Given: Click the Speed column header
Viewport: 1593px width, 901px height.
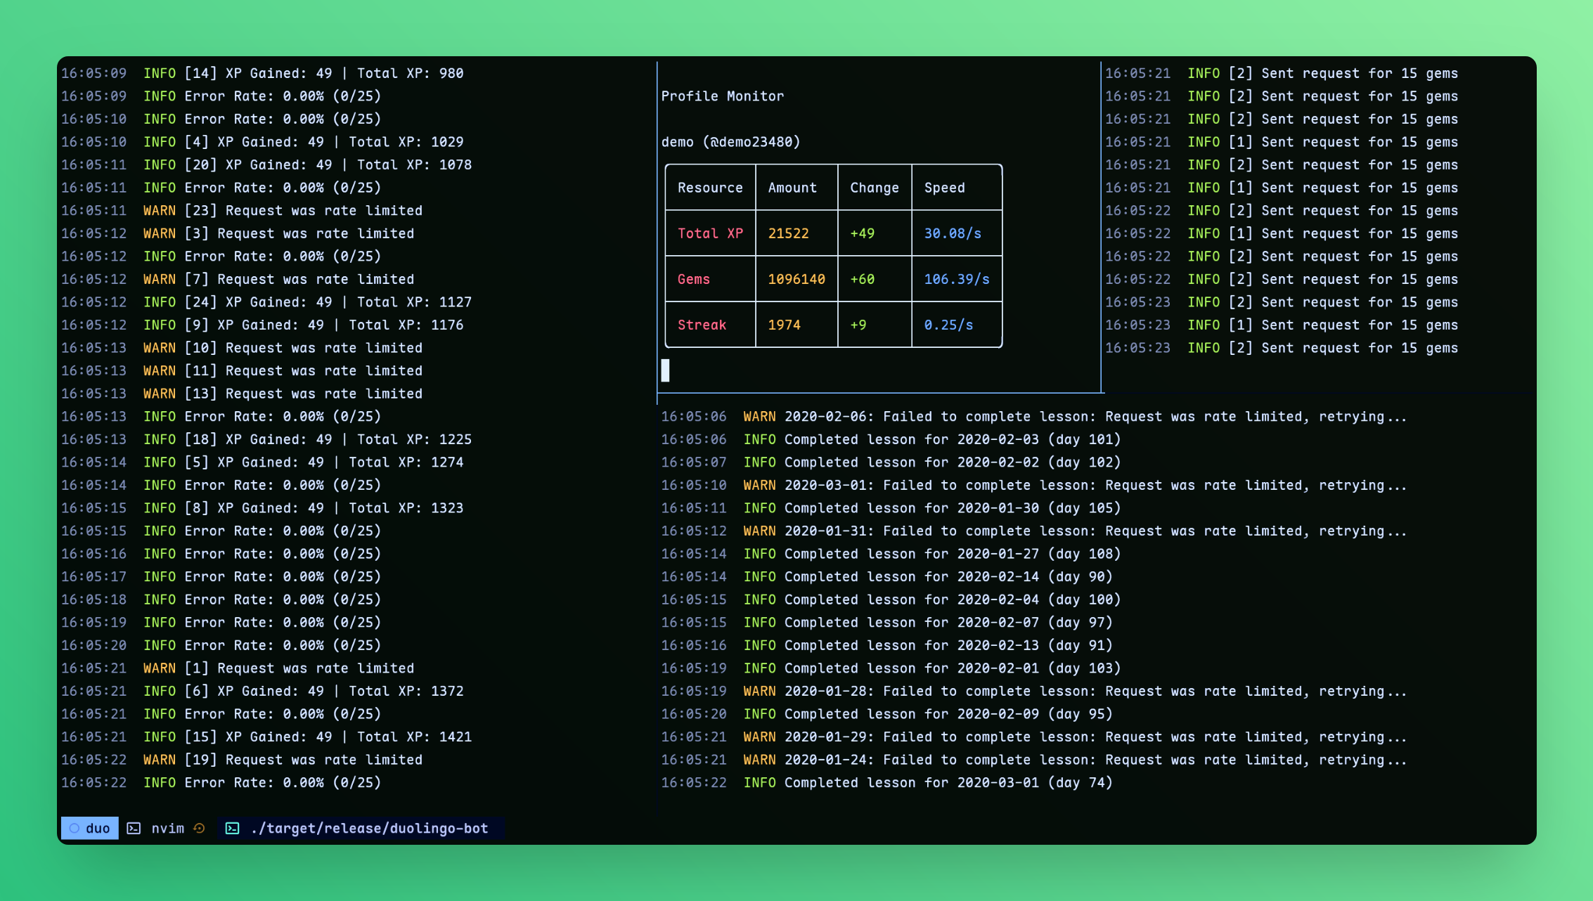Looking at the screenshot, I should click(944, 188).
